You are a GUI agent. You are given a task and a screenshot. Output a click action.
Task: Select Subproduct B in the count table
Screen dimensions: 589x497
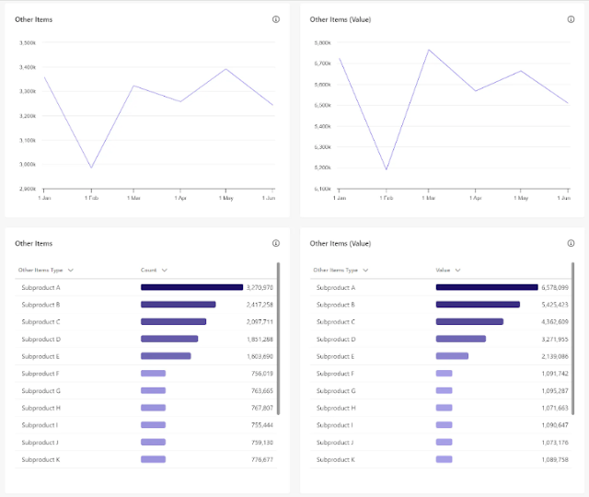[40, 305]
